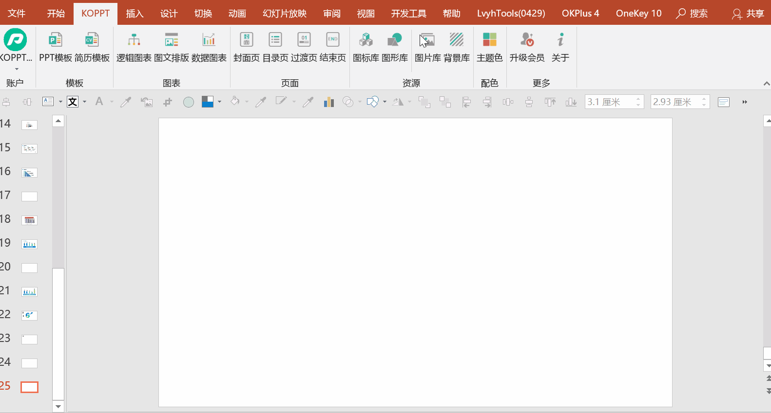The height and width of the screenshot is (413, 771).
Task: Click the align left icon
Action: coord(466,102)
